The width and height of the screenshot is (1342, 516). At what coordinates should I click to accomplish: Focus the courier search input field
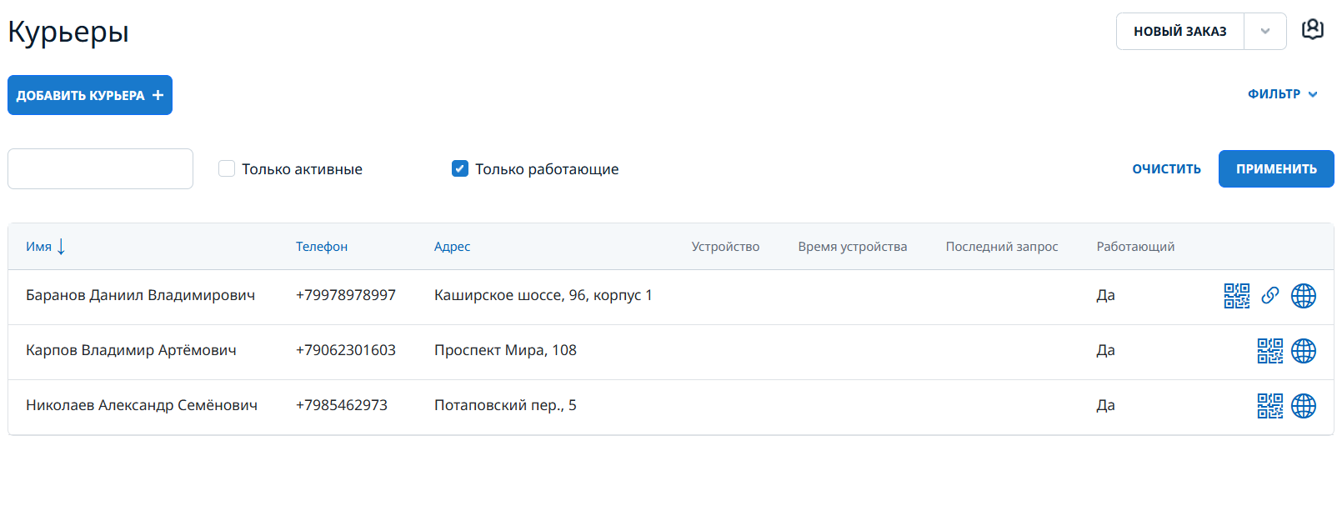(x=100, y=169)
